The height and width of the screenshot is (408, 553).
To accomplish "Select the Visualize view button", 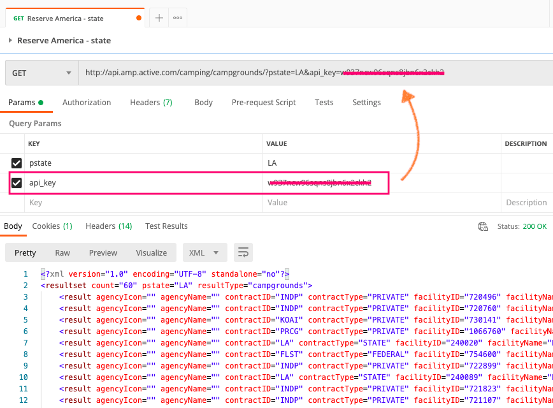I will (x=152, y=252).
